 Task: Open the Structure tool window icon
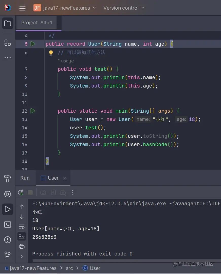[x=8, y=43]
